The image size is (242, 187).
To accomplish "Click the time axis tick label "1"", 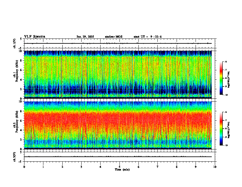I will (x=43, y=167).
